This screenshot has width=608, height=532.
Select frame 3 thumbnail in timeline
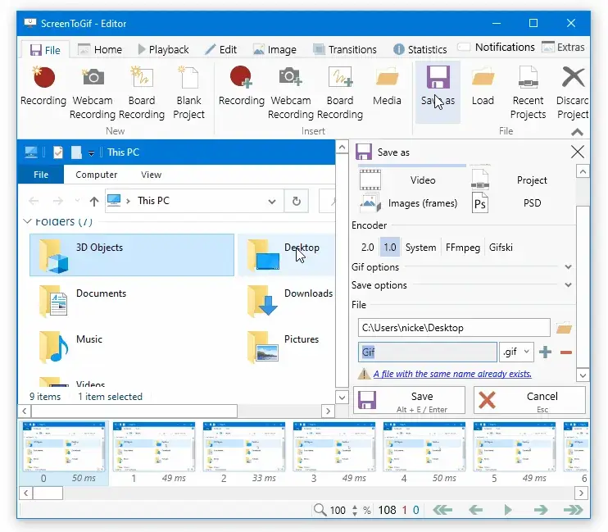point(333,447)
